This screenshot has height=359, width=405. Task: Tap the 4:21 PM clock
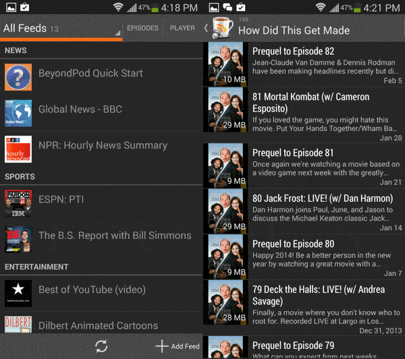coord(381,7)
